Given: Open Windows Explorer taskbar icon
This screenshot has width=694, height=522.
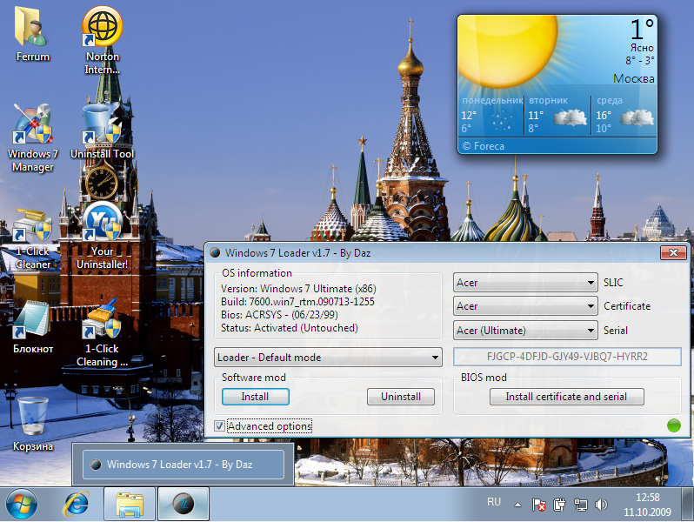Looking at the screenshot, I should pos(130,504).
